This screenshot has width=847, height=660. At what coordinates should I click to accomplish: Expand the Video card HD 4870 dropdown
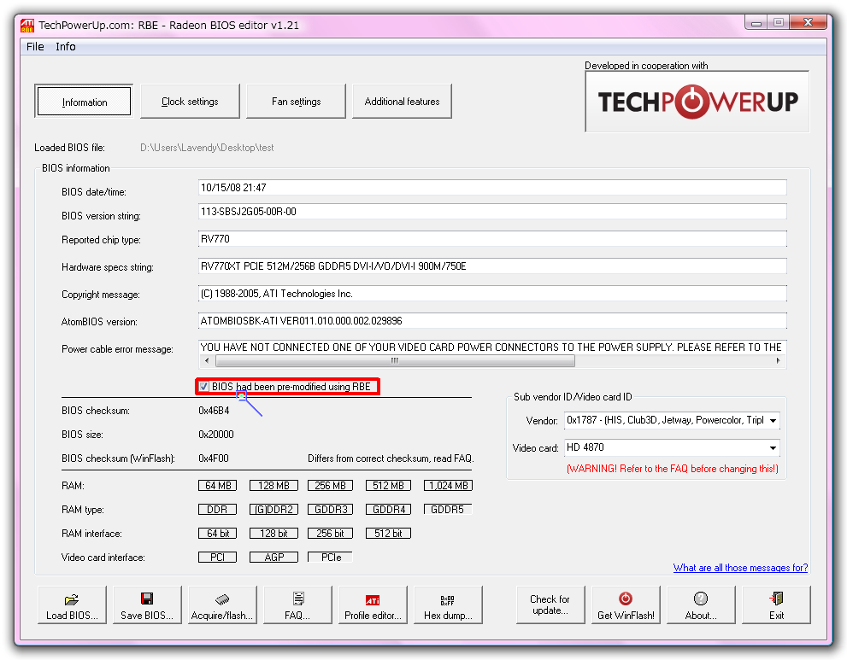click(x=773, y=448)
